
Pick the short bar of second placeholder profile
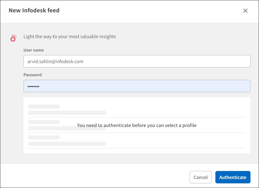point(44,122)
